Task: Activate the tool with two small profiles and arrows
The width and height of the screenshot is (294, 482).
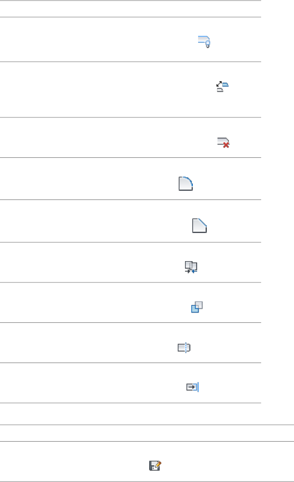Action: pos(222,87)
